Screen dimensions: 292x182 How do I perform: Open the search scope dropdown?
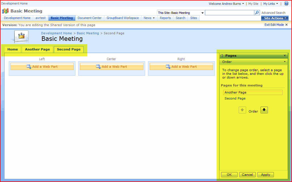point(202,13)
